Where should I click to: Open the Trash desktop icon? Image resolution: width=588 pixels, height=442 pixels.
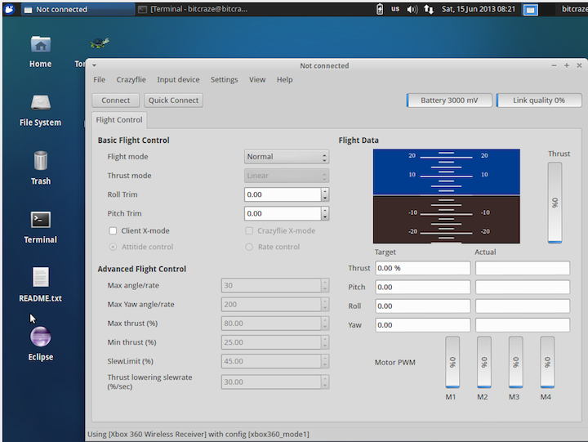pyautogui.click(x=40, y=163)
